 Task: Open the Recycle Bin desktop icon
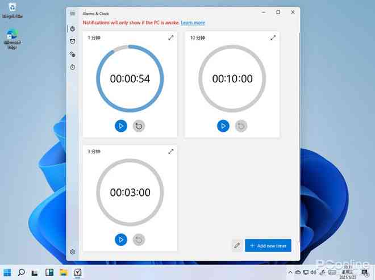tap(12, 10)
